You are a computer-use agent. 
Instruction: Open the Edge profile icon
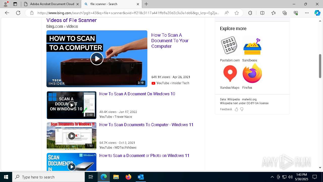point(6,4)
